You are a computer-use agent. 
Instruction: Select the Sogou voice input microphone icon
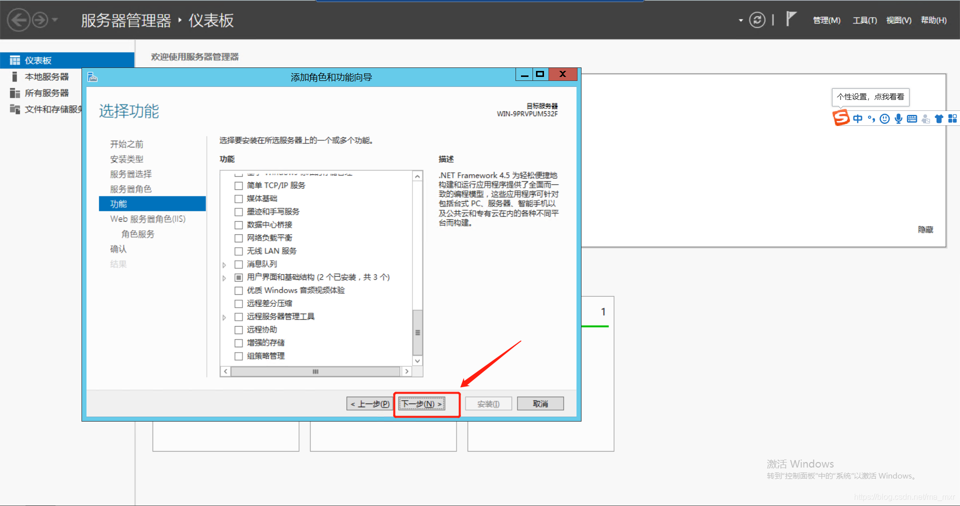pos(898,118)
